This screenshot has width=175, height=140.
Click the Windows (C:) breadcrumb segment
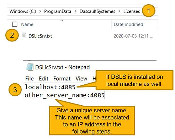click(23, 11)
